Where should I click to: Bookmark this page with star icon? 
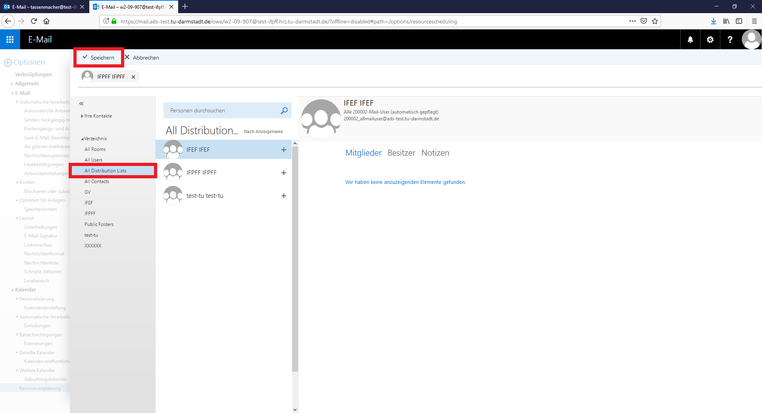tap(655, 21)
